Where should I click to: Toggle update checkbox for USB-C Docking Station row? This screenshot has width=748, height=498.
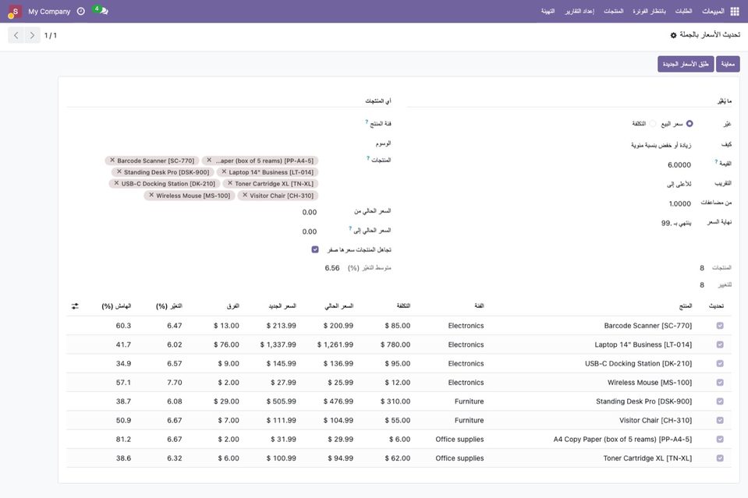(720, 364)
